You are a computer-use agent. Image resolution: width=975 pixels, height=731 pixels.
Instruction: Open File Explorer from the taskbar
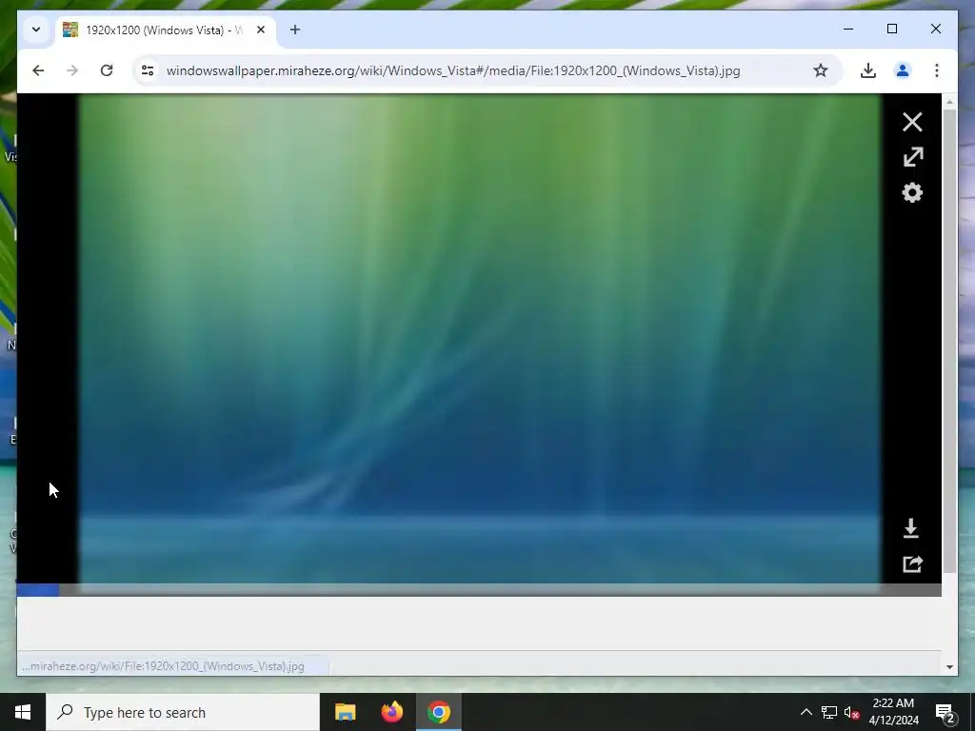point(345,712)
